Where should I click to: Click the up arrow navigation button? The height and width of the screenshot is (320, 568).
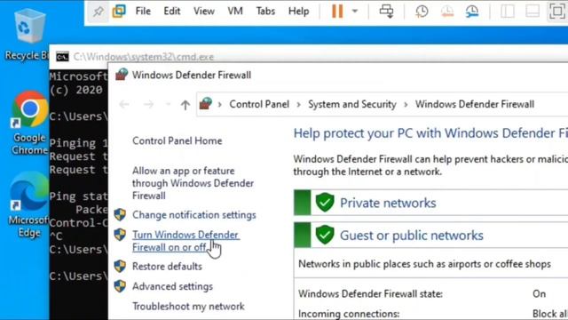pos(185,105)
